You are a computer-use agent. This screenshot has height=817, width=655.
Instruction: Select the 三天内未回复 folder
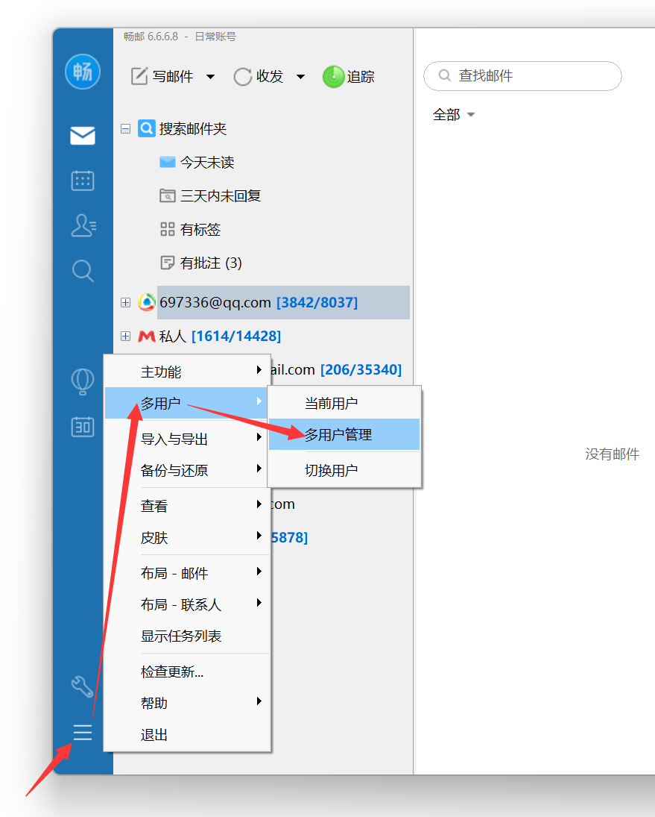(210, 196)
